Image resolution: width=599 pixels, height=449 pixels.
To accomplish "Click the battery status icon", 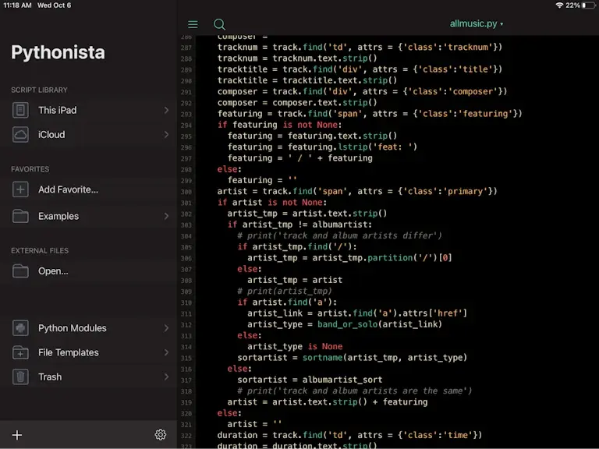I will (589, 5).
